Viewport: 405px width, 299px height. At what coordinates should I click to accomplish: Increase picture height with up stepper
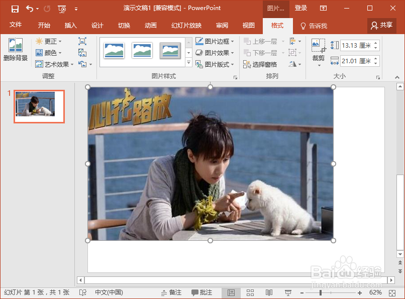tap(376, 43)
